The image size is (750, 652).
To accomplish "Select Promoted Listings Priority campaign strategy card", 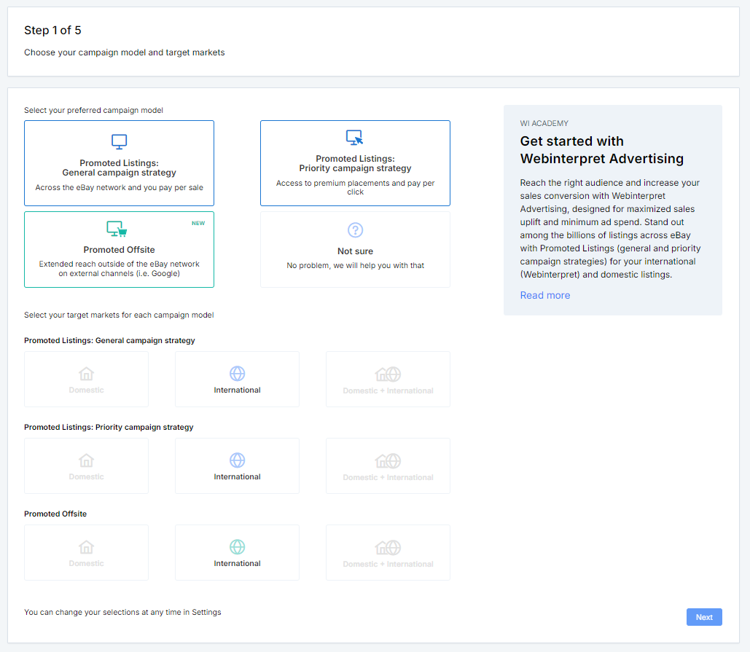I will point(356,163).
